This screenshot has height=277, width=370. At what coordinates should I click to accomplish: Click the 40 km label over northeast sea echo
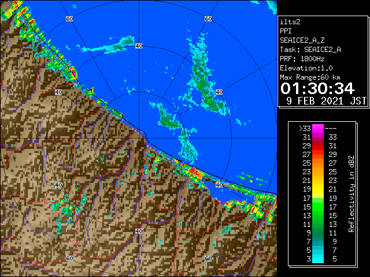click(219, 92)
